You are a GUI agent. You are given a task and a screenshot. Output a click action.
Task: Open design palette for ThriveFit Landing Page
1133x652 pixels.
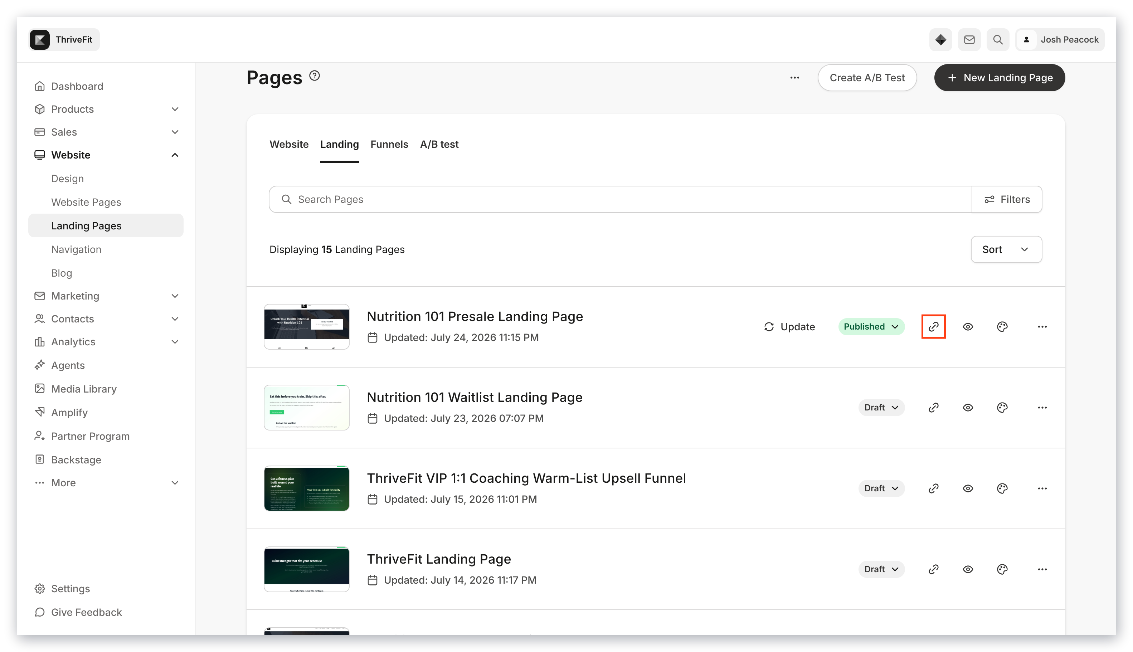1002,569
